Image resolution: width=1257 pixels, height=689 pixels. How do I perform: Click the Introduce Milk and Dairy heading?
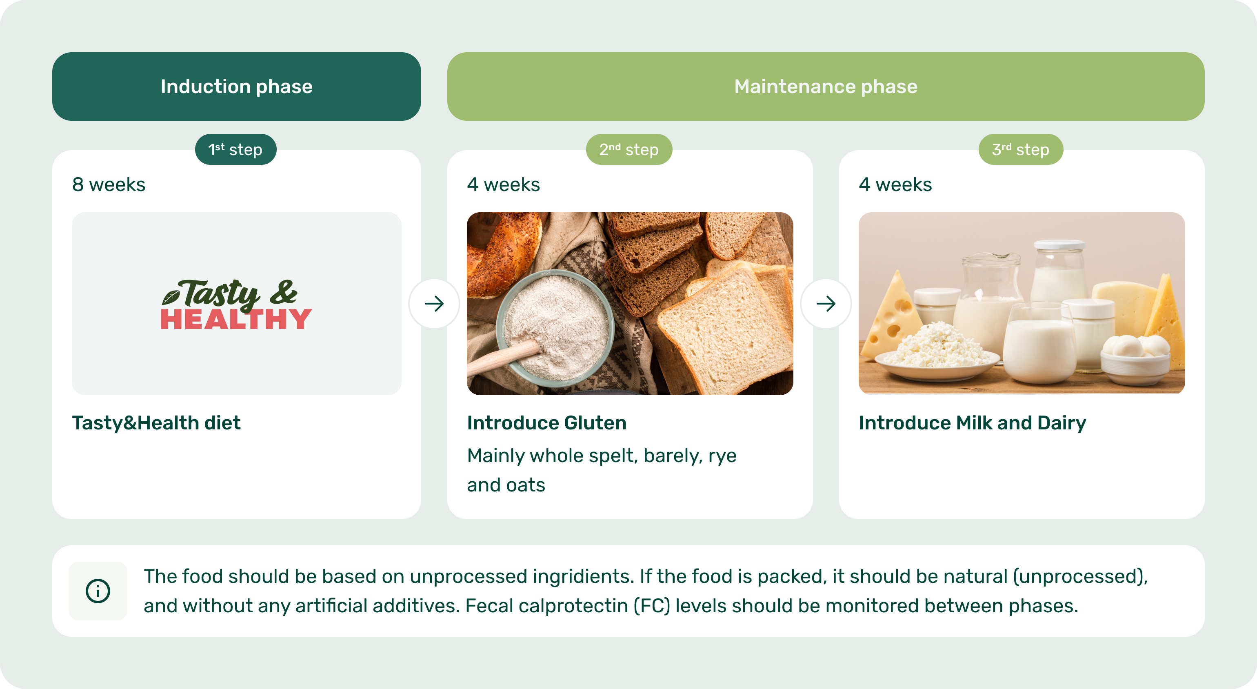point(973,422)
